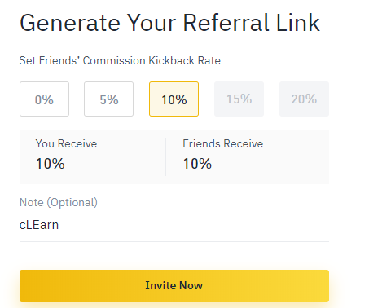Click the word Generate in the heading
The width and height of the screenshot is (369, 308).
[x=70, y=23]
